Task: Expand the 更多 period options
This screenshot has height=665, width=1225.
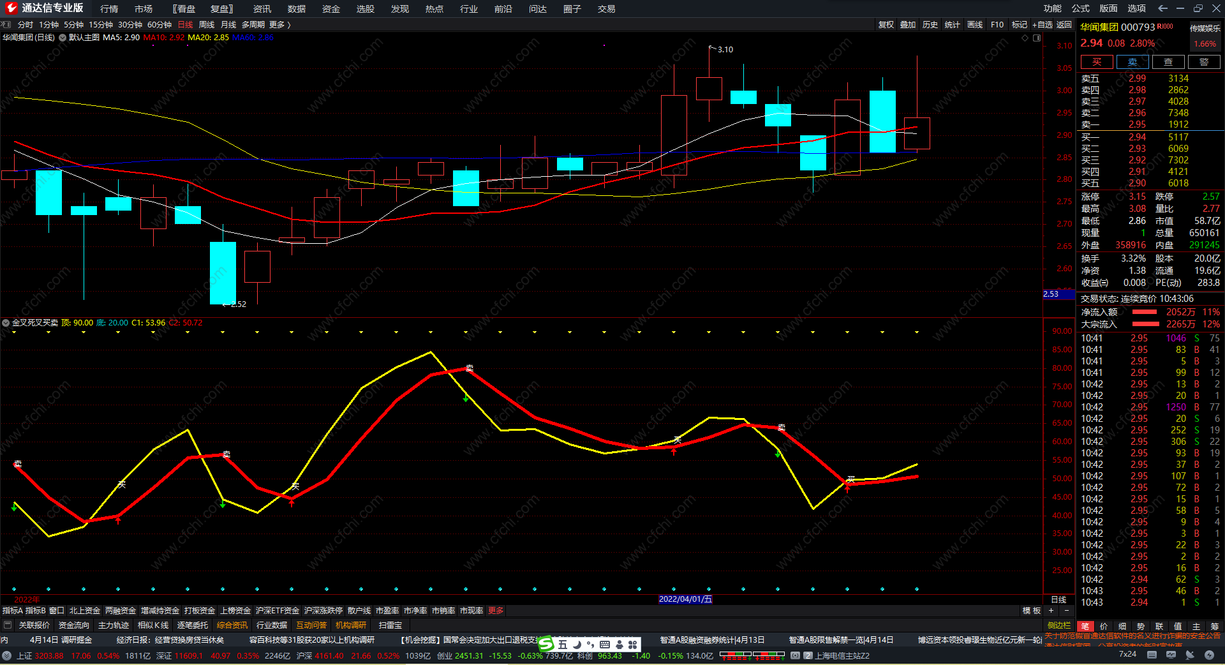Action: click(279, 25)
